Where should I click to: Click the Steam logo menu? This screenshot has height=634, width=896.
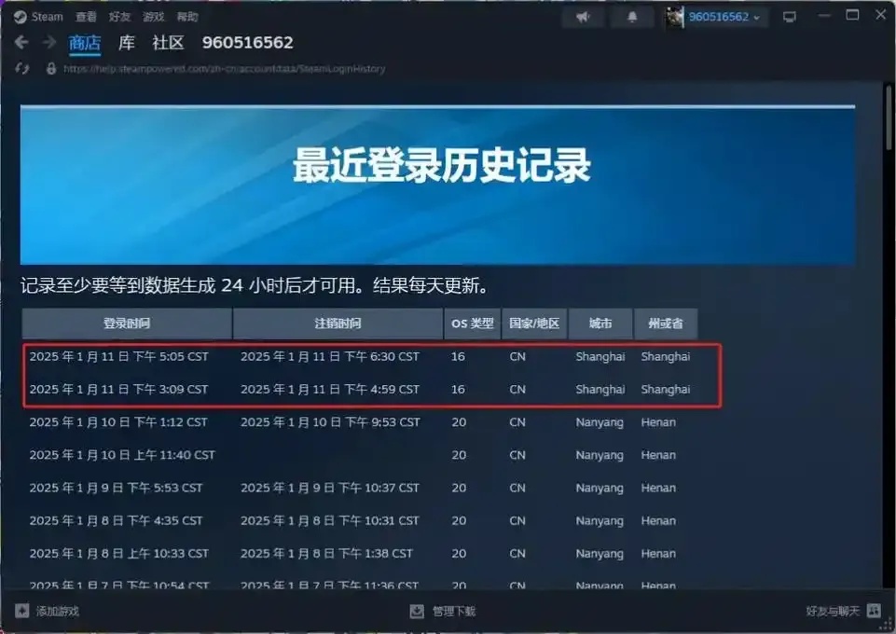[x=39, y=17]
